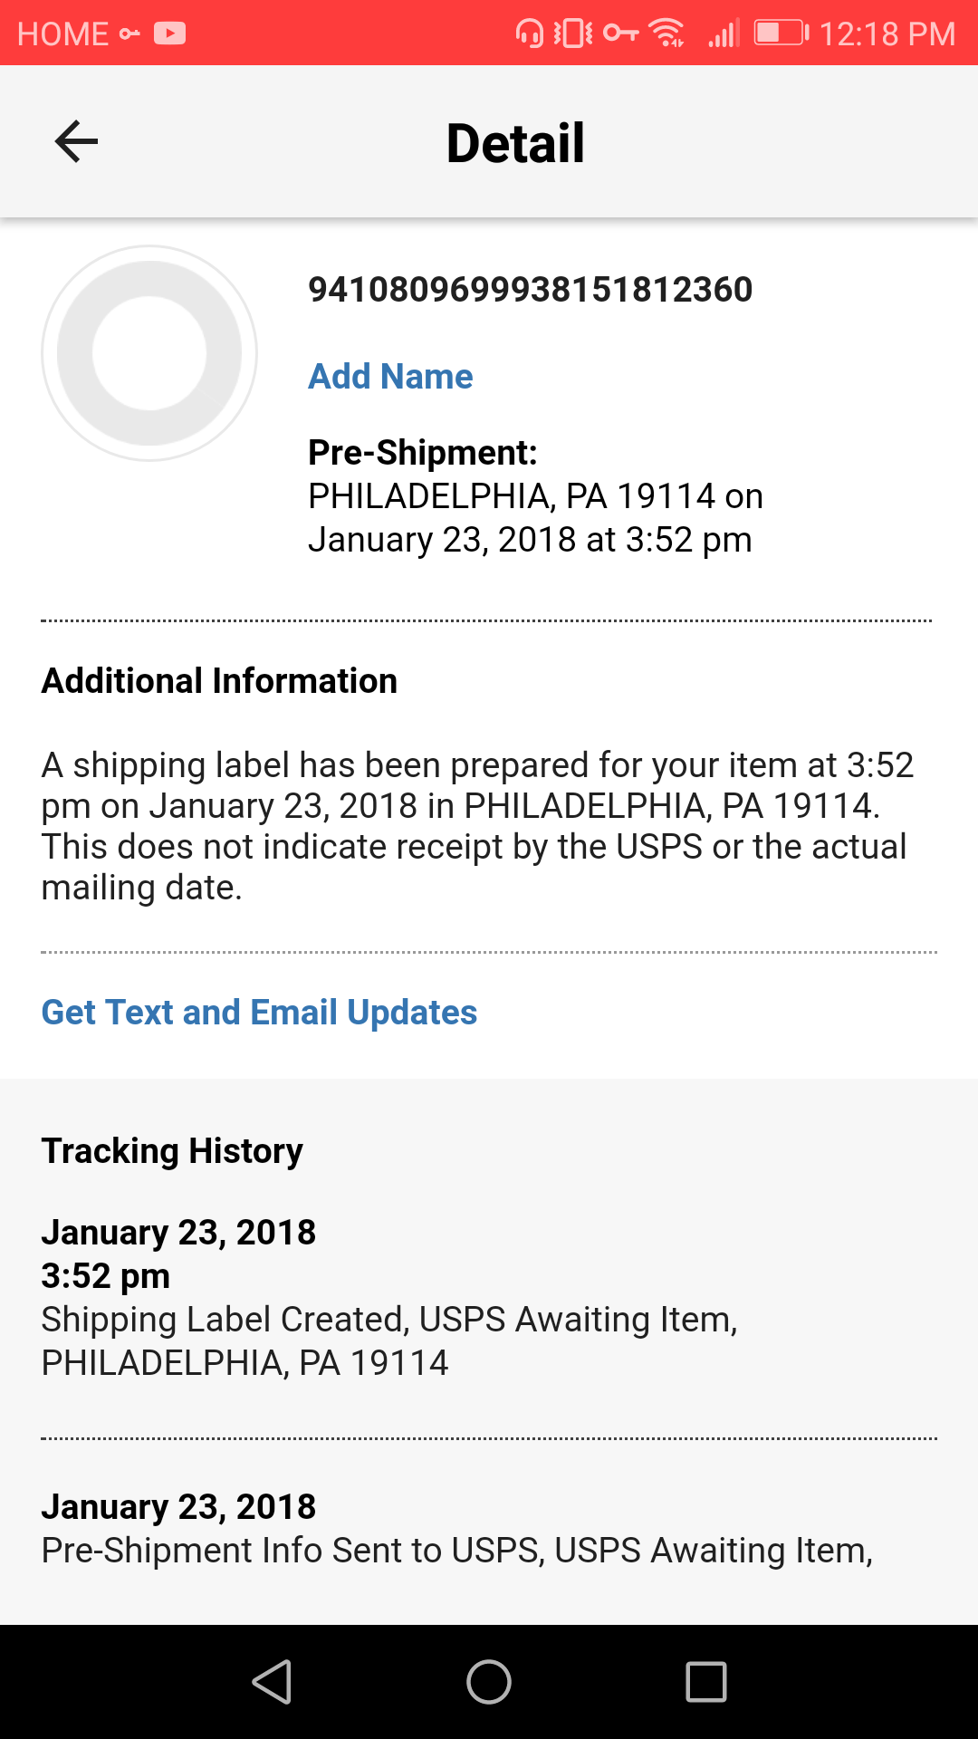Select the tracking number 9410809699938151812360
978x1739 pixels.
pyautogui.click(x=531, y=288)
